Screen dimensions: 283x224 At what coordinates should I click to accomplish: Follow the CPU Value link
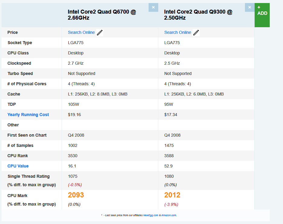click(18, 166)
